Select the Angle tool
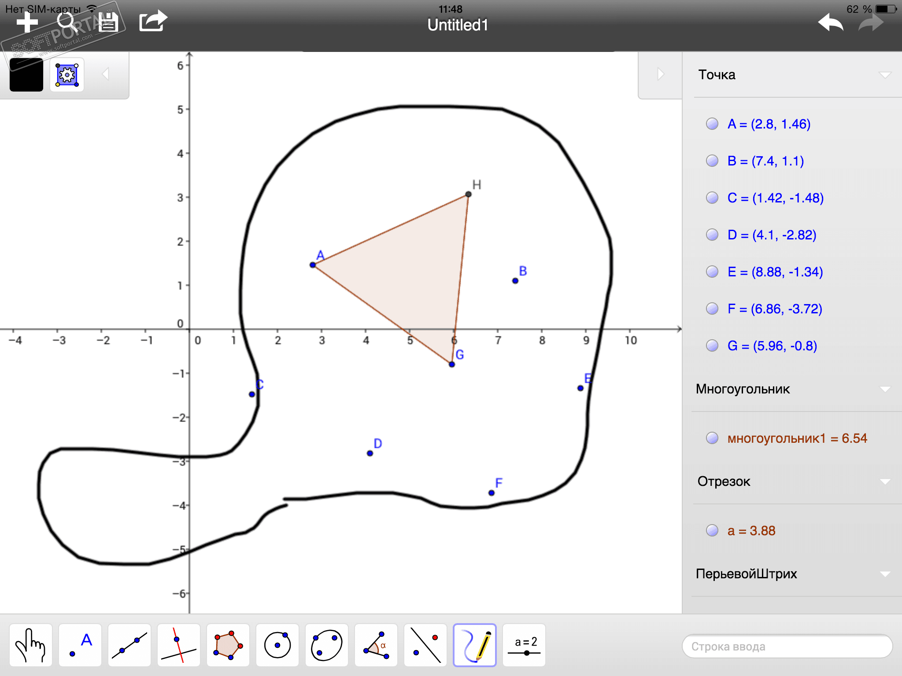Image resolution: width=902 pixels, height=676 pixels. pyautogui.click(x=376, y=645)
